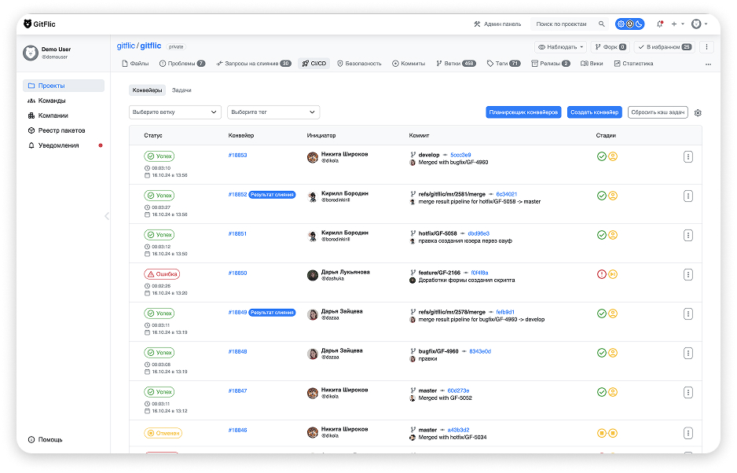This screenshot has height=473, width=737.
Task: Open commit 6c34021 link
Action: point(506,194)
